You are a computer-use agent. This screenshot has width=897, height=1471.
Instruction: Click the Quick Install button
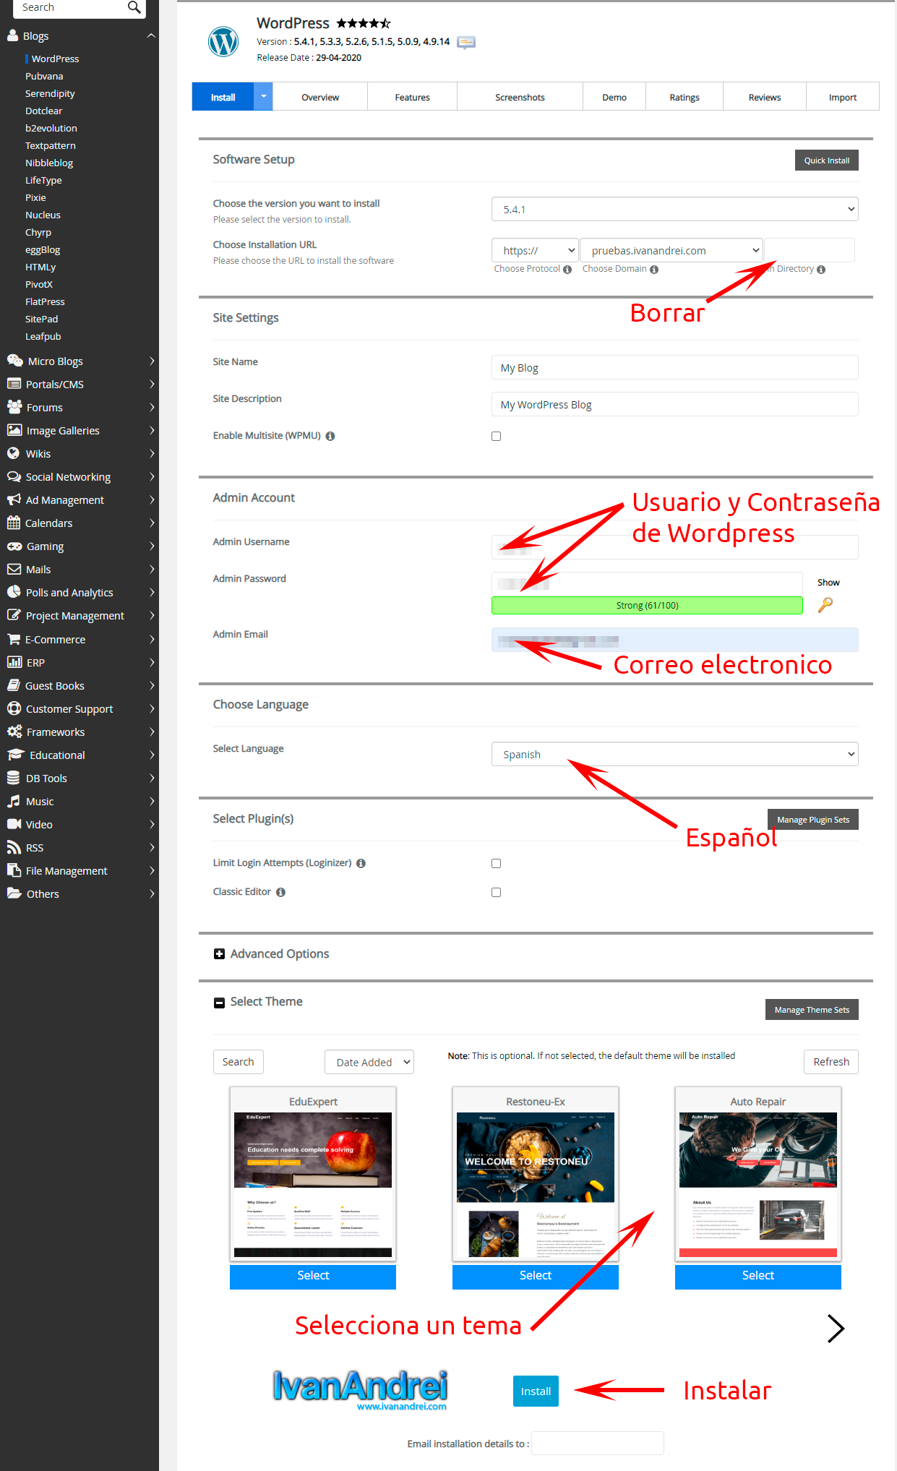click(x=826, y=160)
